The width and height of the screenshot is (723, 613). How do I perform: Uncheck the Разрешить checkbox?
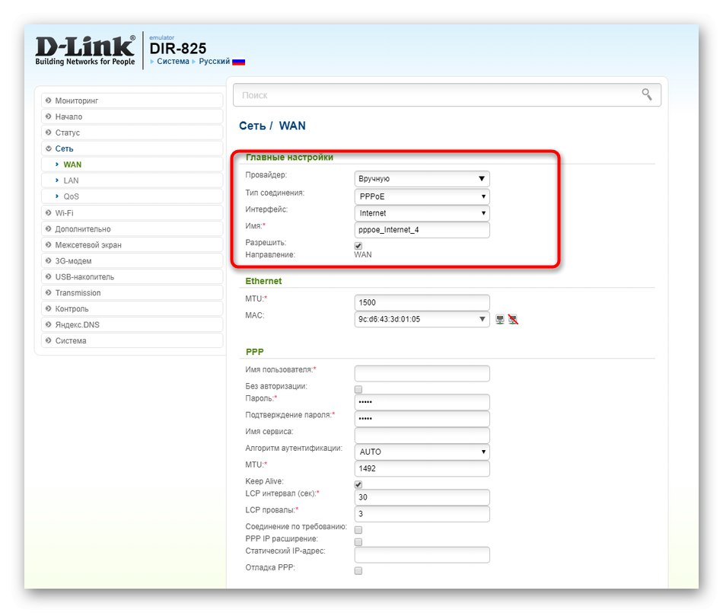click(358, 245)
